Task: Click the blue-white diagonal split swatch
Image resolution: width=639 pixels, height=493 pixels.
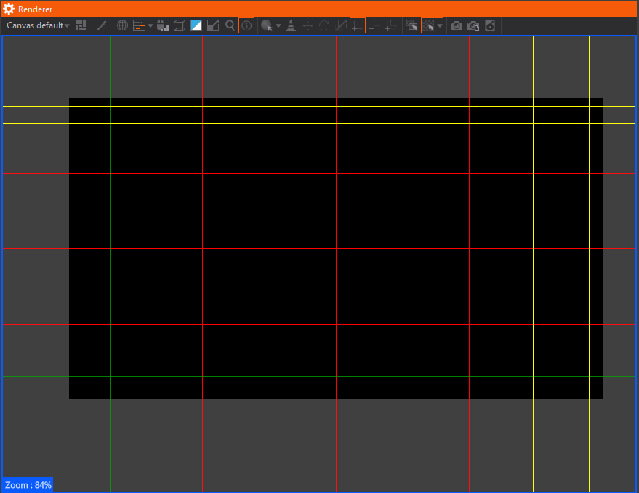Action: pyautogui.click(x=196, y=25)
